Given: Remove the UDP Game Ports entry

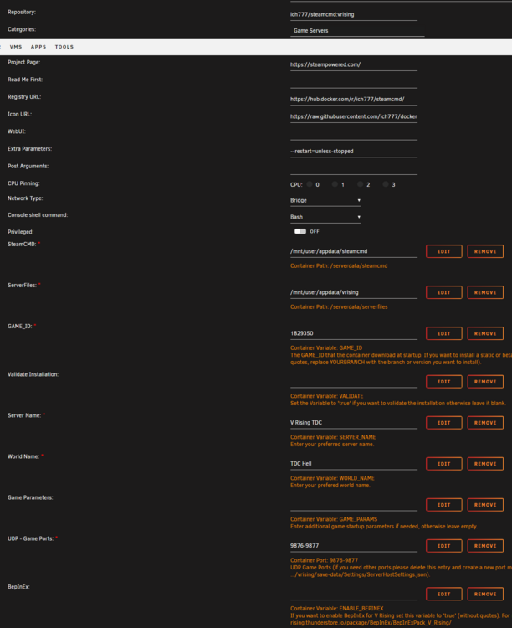Looking at the screenshot, I should click(485, 546).
